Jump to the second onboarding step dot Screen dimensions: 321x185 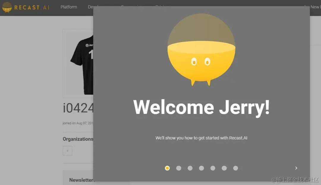[179, 168]
